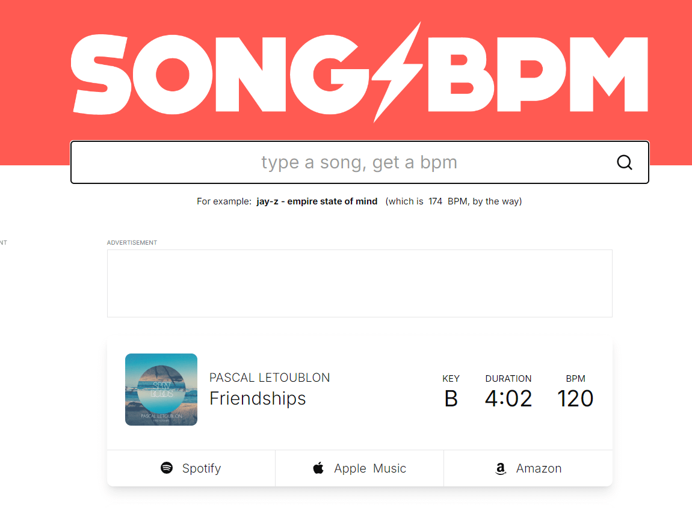Click the key value B
The image size is (692, 508).
[x=451, y=399]
